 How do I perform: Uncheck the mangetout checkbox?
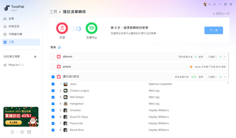point(53,104)
